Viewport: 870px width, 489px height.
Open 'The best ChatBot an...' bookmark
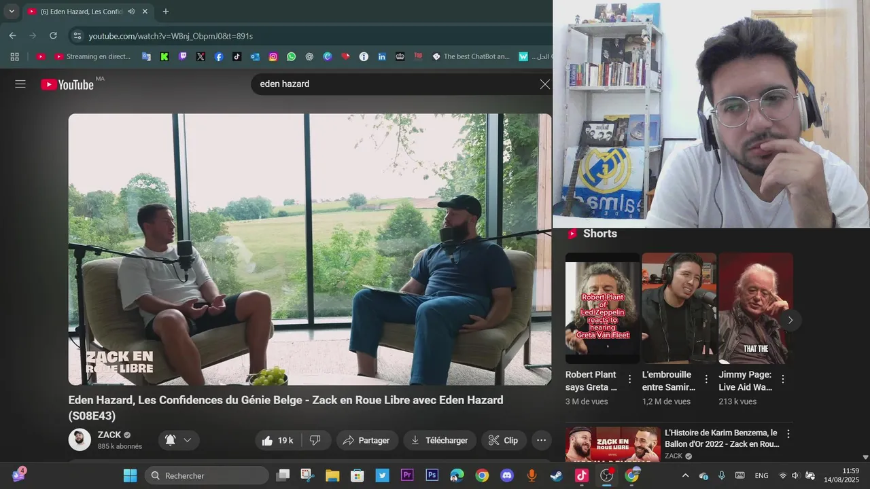pyautogui.click(x=470, y=56)
